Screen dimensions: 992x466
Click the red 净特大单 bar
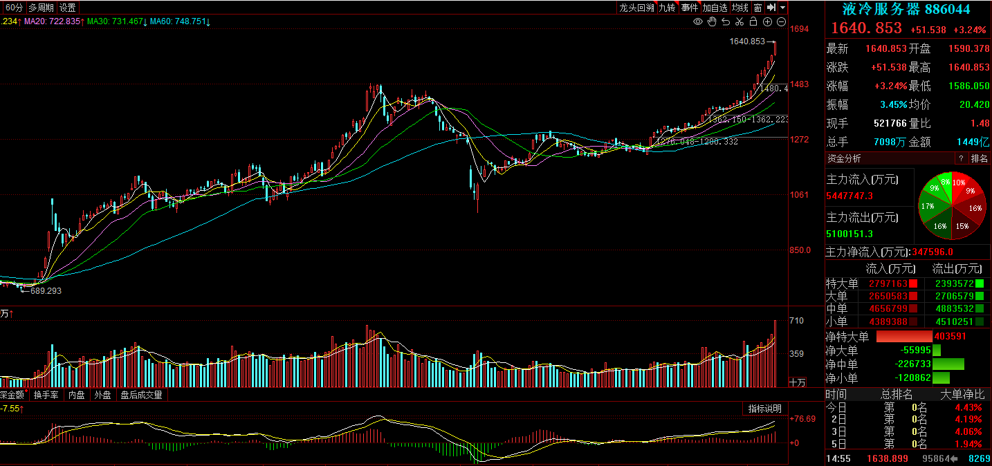pyautogui.click(x=904, y=337)
